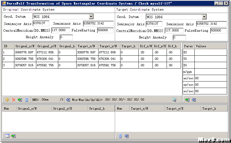Select cell 3082596.756 in Target_x/N column

[87, 59]
